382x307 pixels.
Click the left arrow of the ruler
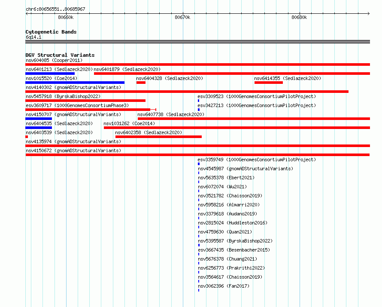[x=27, y=13]
